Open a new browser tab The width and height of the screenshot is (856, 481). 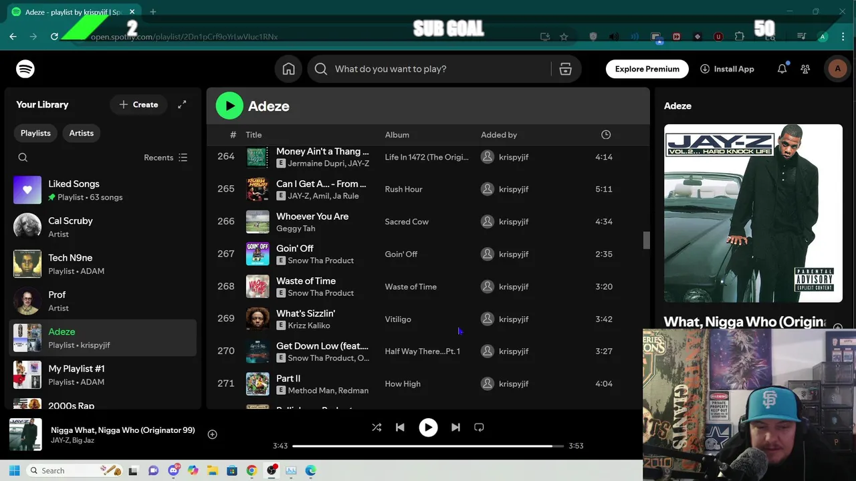point(153,12)
